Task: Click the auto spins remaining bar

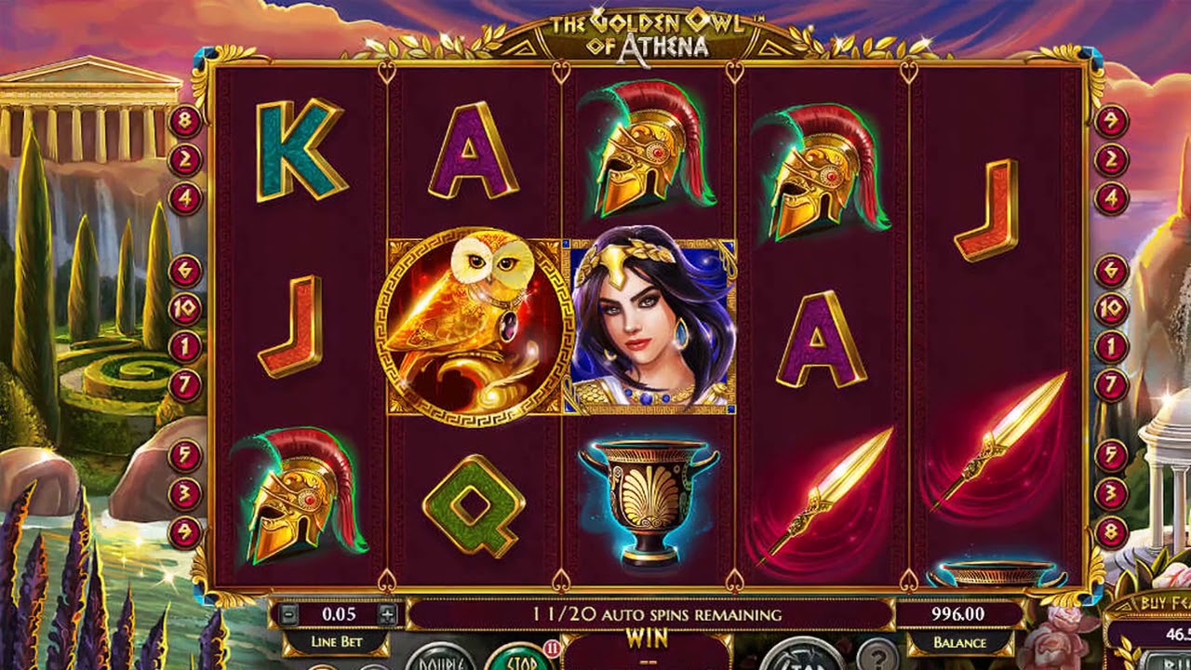Action: click(x=651, y=614)
